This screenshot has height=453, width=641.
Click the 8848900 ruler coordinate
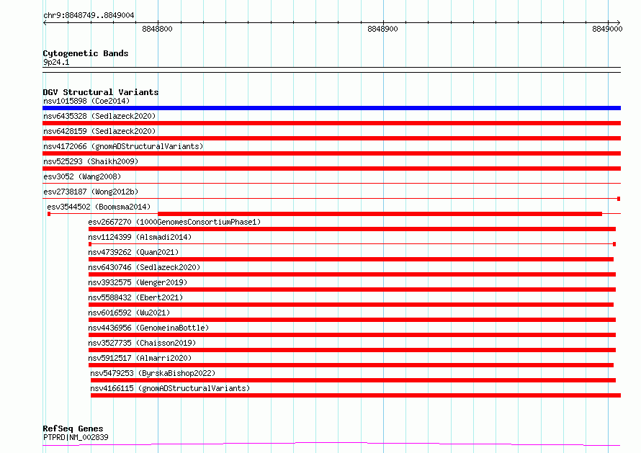(382, 29)
